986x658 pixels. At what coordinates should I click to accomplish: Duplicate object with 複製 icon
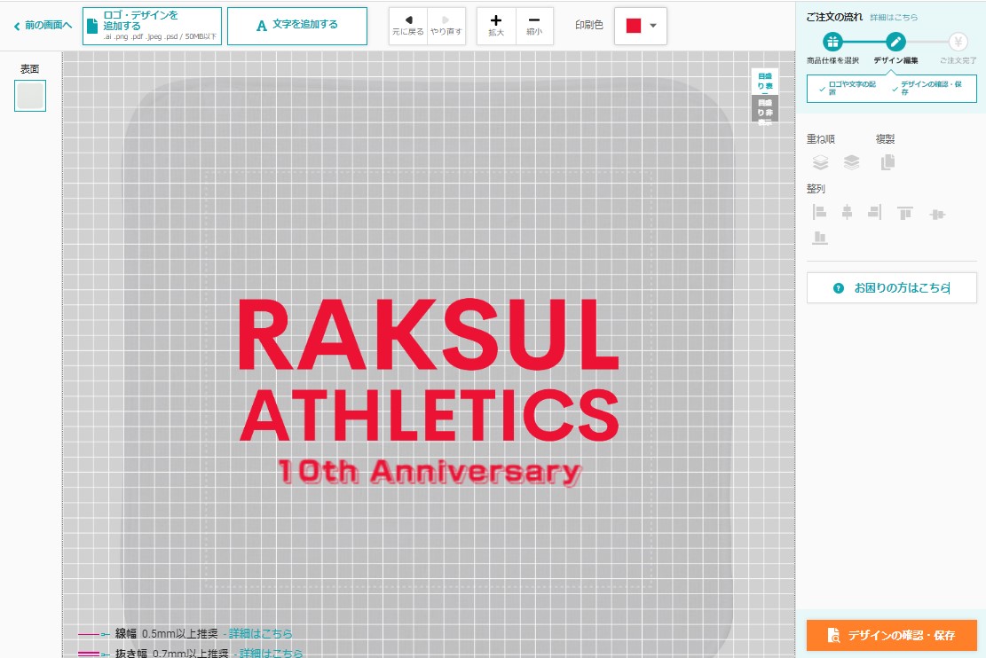coord(887,163)
